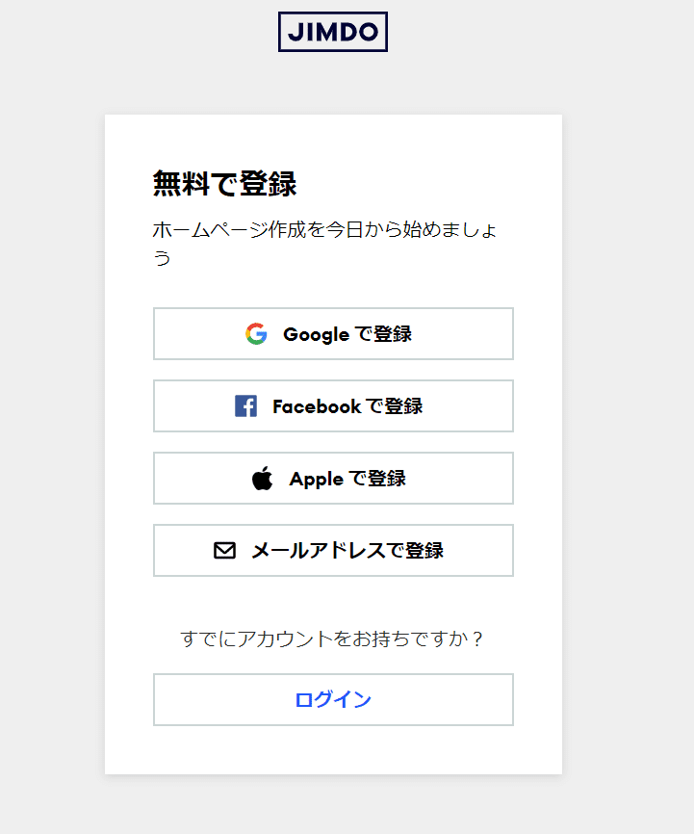Viewport: 694px width, 834px height.
Task: Click the scrollbar on the right edge
Action: [x=688, y=414]
